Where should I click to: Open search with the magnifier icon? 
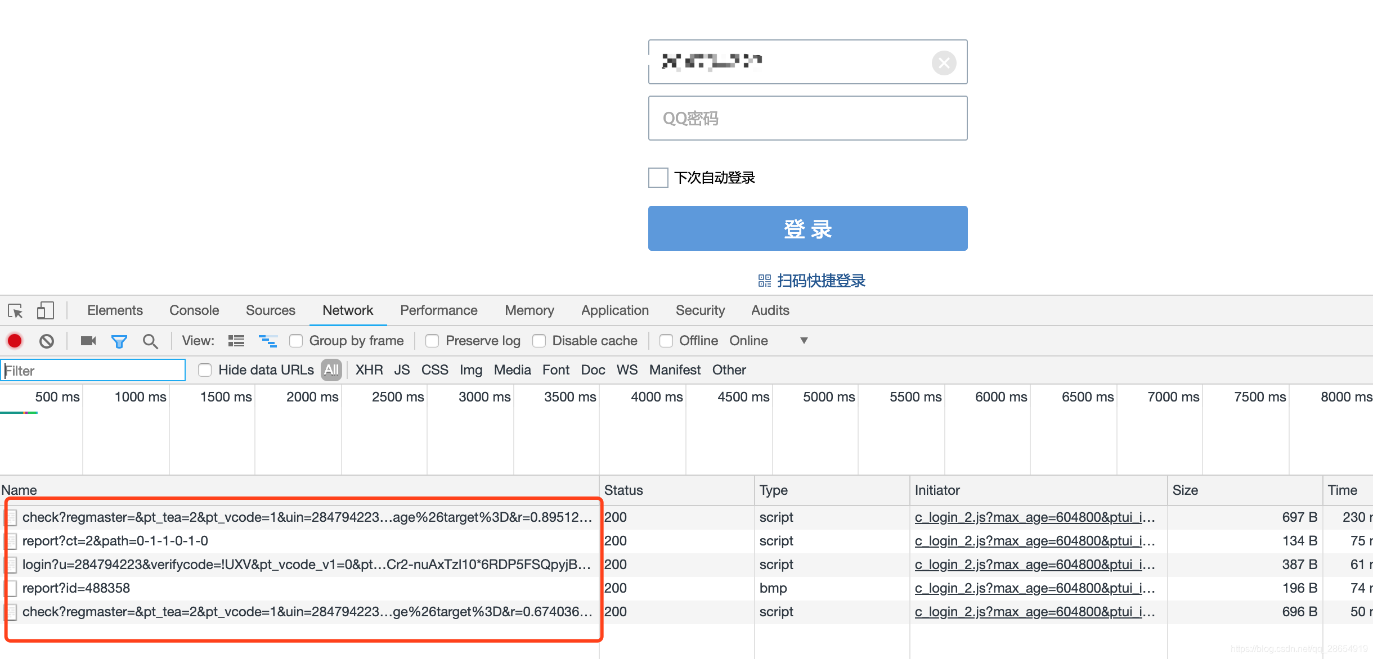(x=150, y=341)
